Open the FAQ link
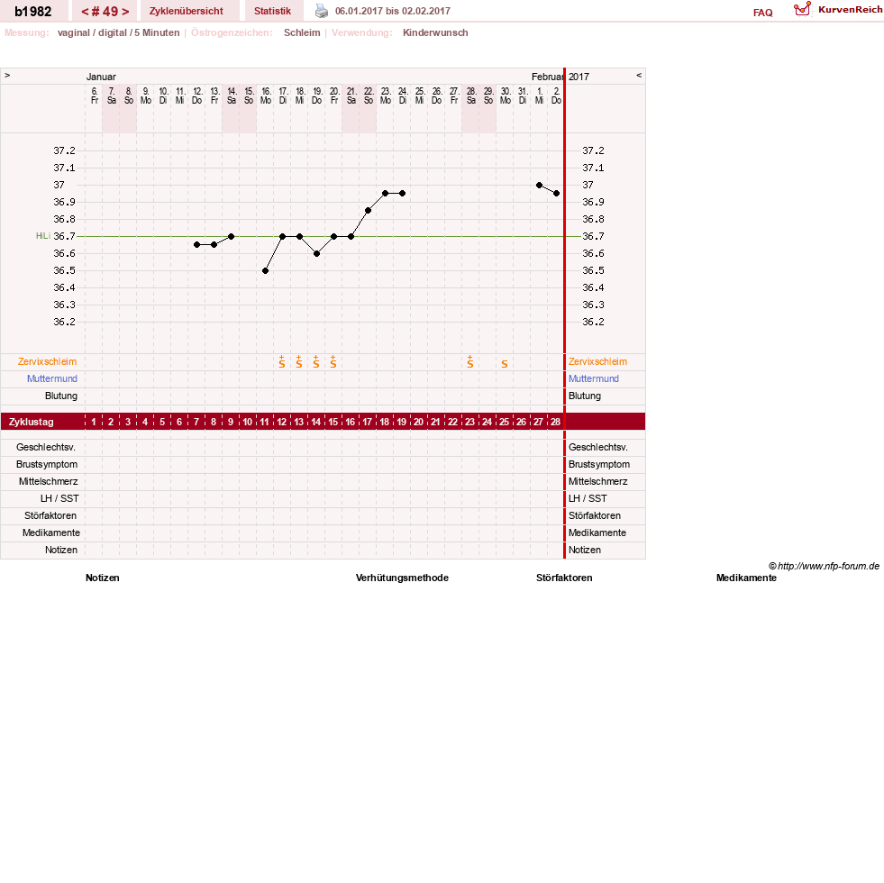The image size is (884, 883). tap(762, 13)
